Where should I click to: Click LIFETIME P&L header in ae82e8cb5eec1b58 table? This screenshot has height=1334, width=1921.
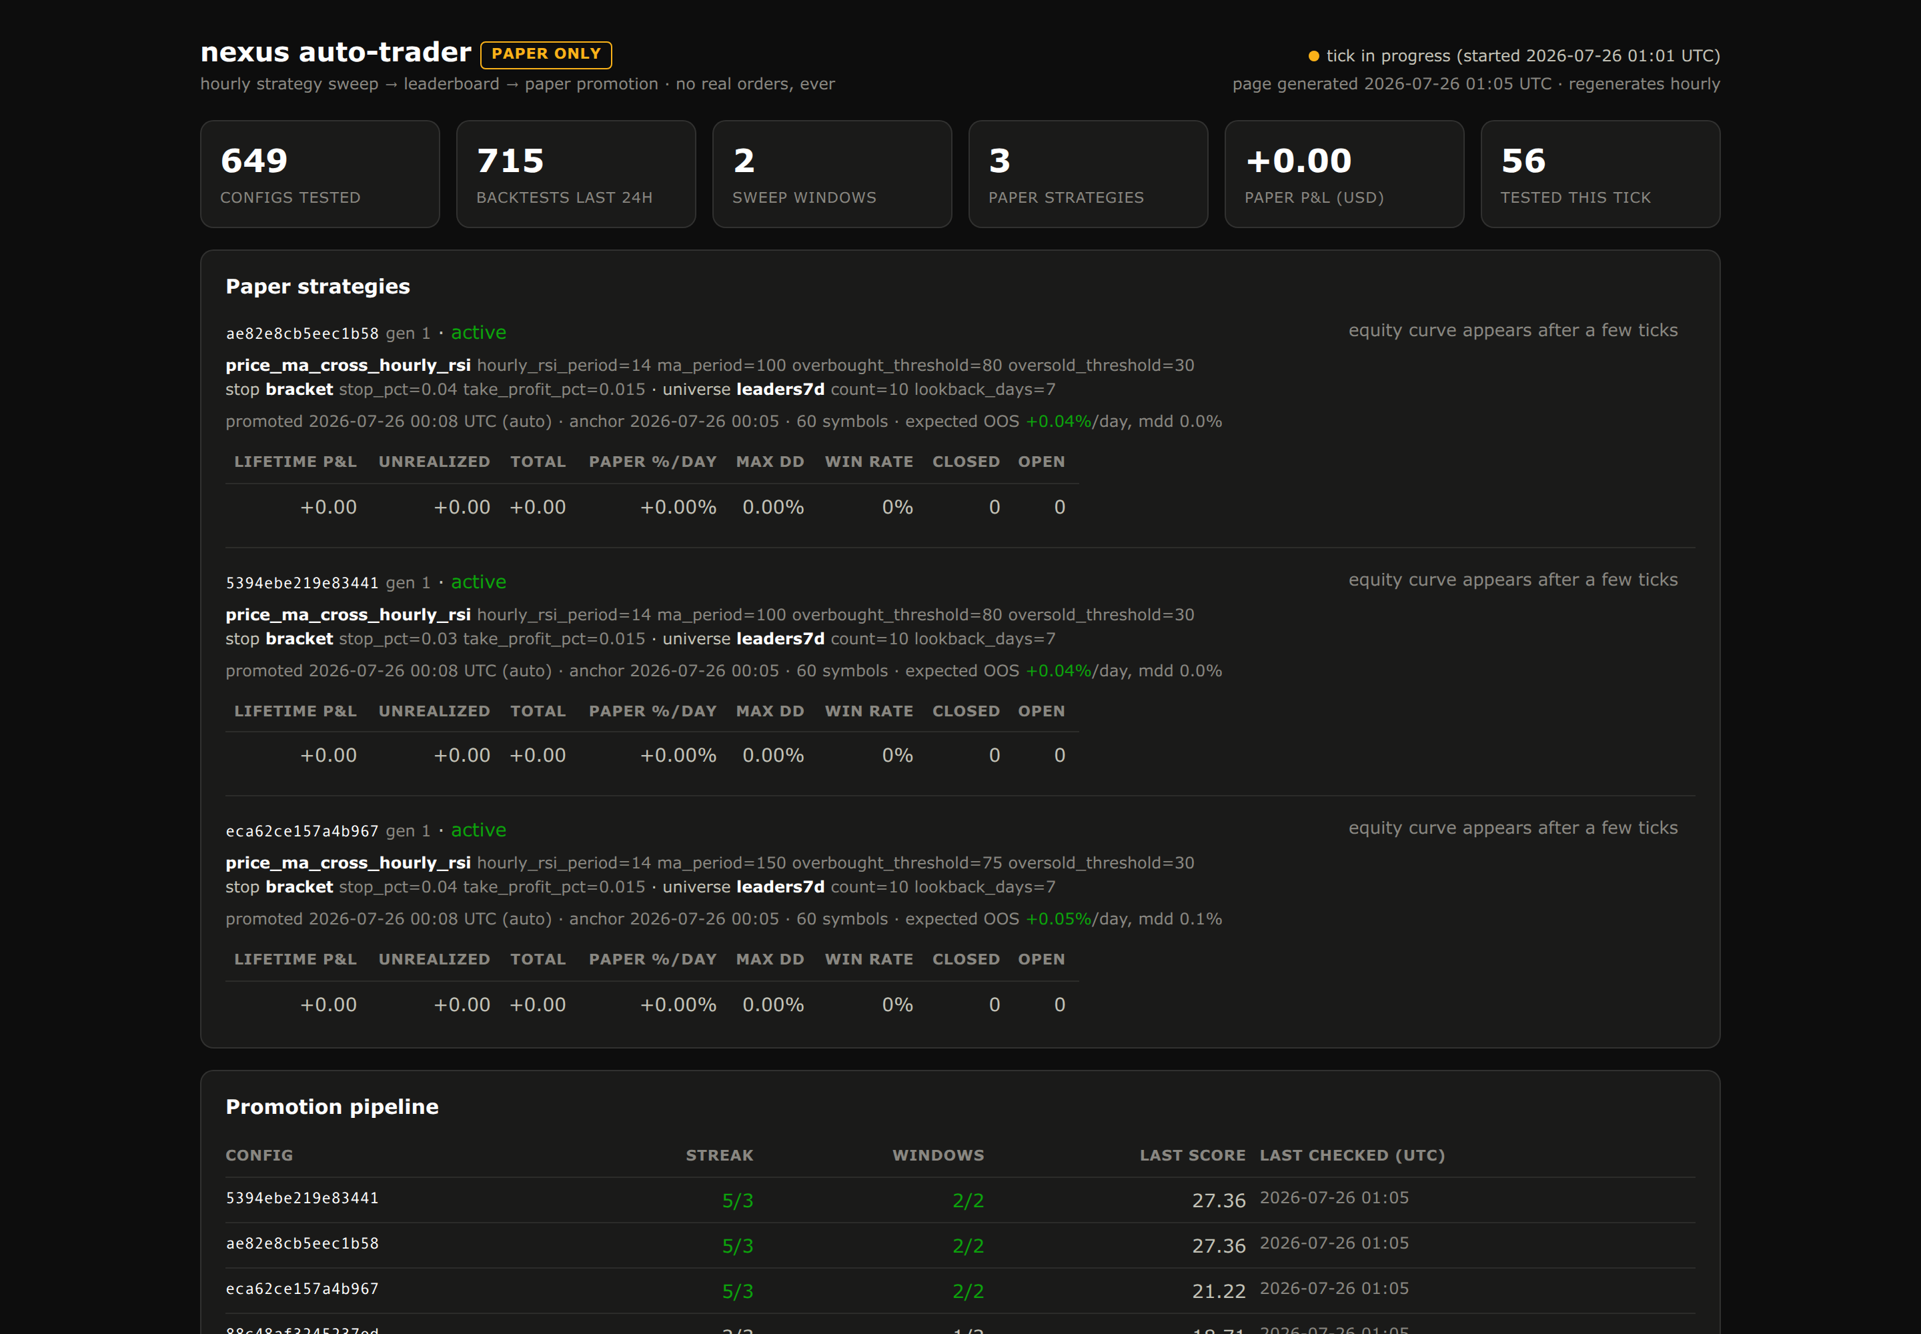tap(295, 462)
